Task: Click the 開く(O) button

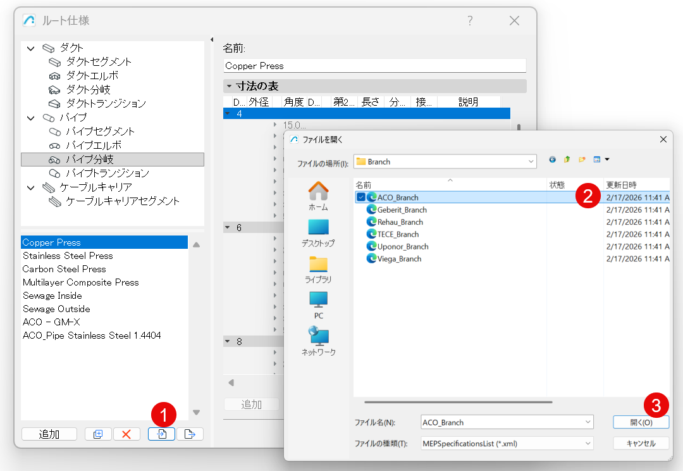Action: tap(641, 422)
